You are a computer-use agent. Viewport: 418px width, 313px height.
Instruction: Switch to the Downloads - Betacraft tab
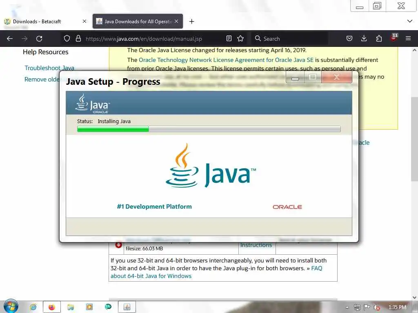coord(45,21)
